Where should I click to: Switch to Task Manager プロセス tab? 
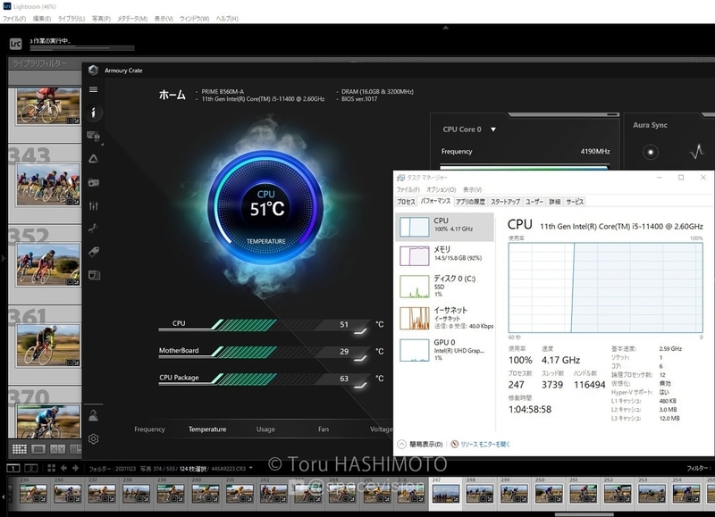point(406,202)
